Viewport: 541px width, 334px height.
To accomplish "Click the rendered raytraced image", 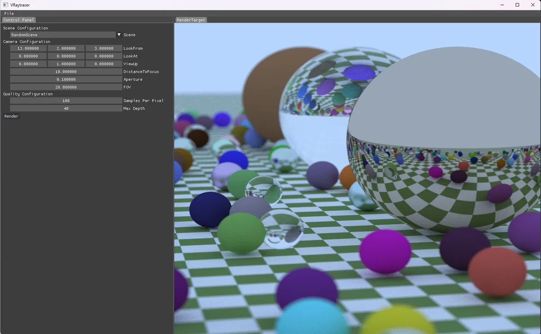I will [358, 178].
